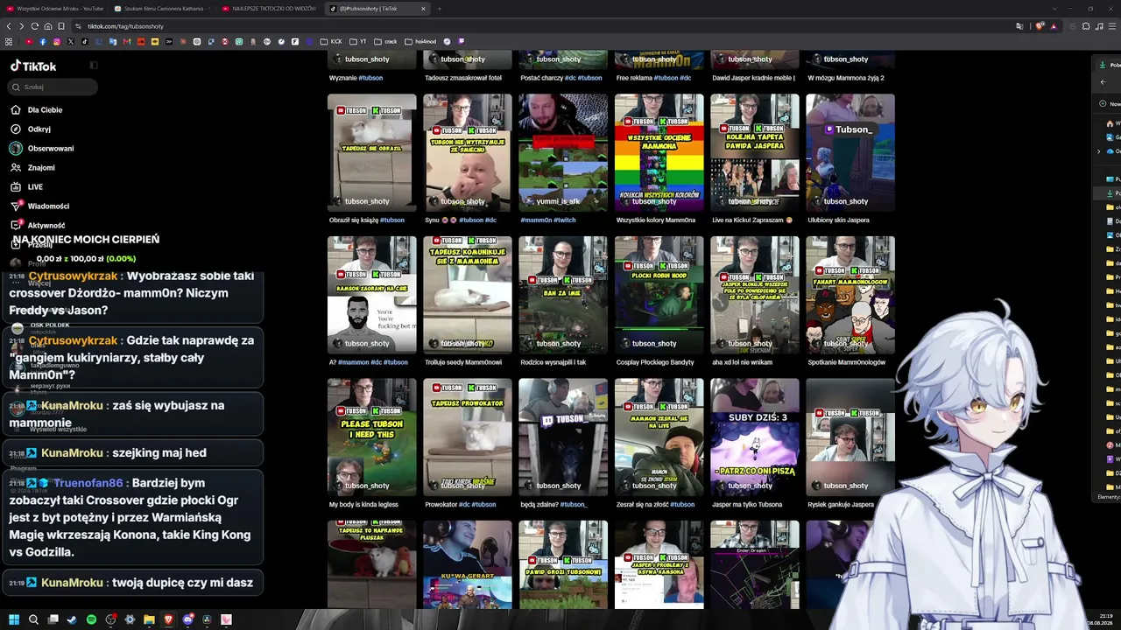Open the Gmail bookmark icon
The image size is (1121, 630).
[x=127, y=41]
